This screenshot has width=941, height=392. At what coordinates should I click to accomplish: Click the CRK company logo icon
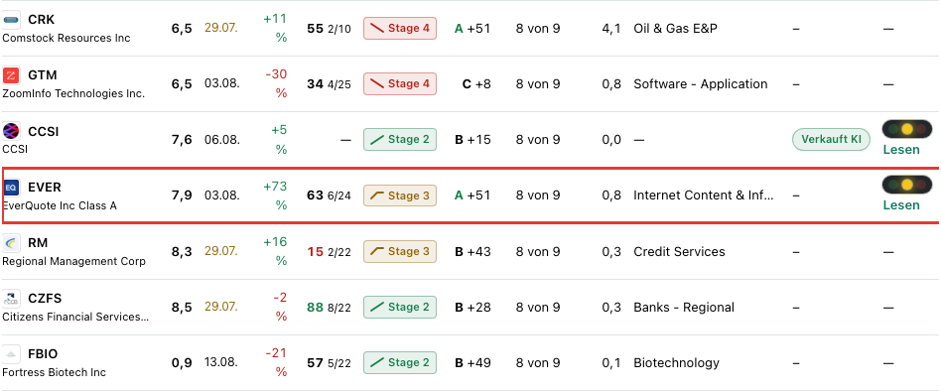(11, 20)
